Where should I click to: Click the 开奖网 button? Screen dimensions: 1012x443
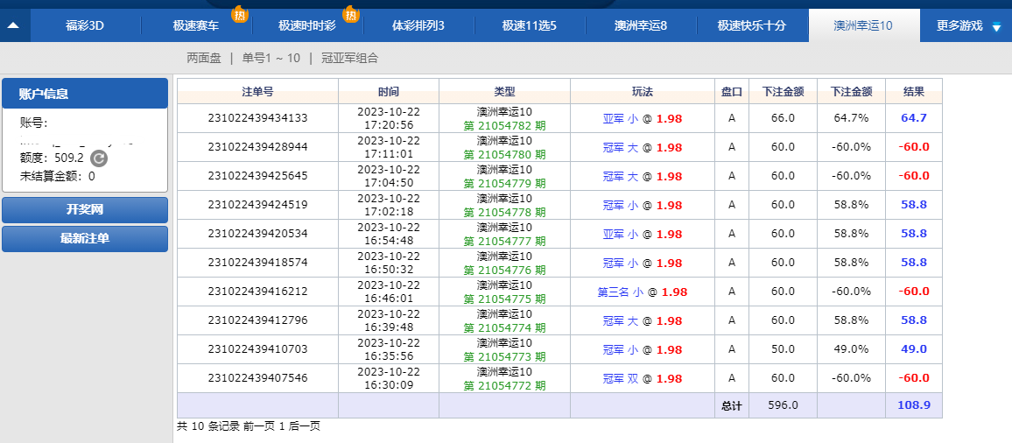point(85,210)
